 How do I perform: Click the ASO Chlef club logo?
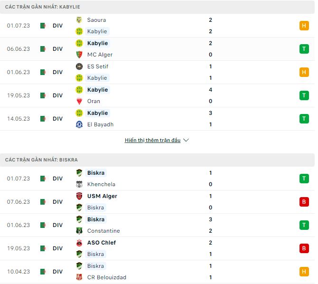click(x=79, y=243)
